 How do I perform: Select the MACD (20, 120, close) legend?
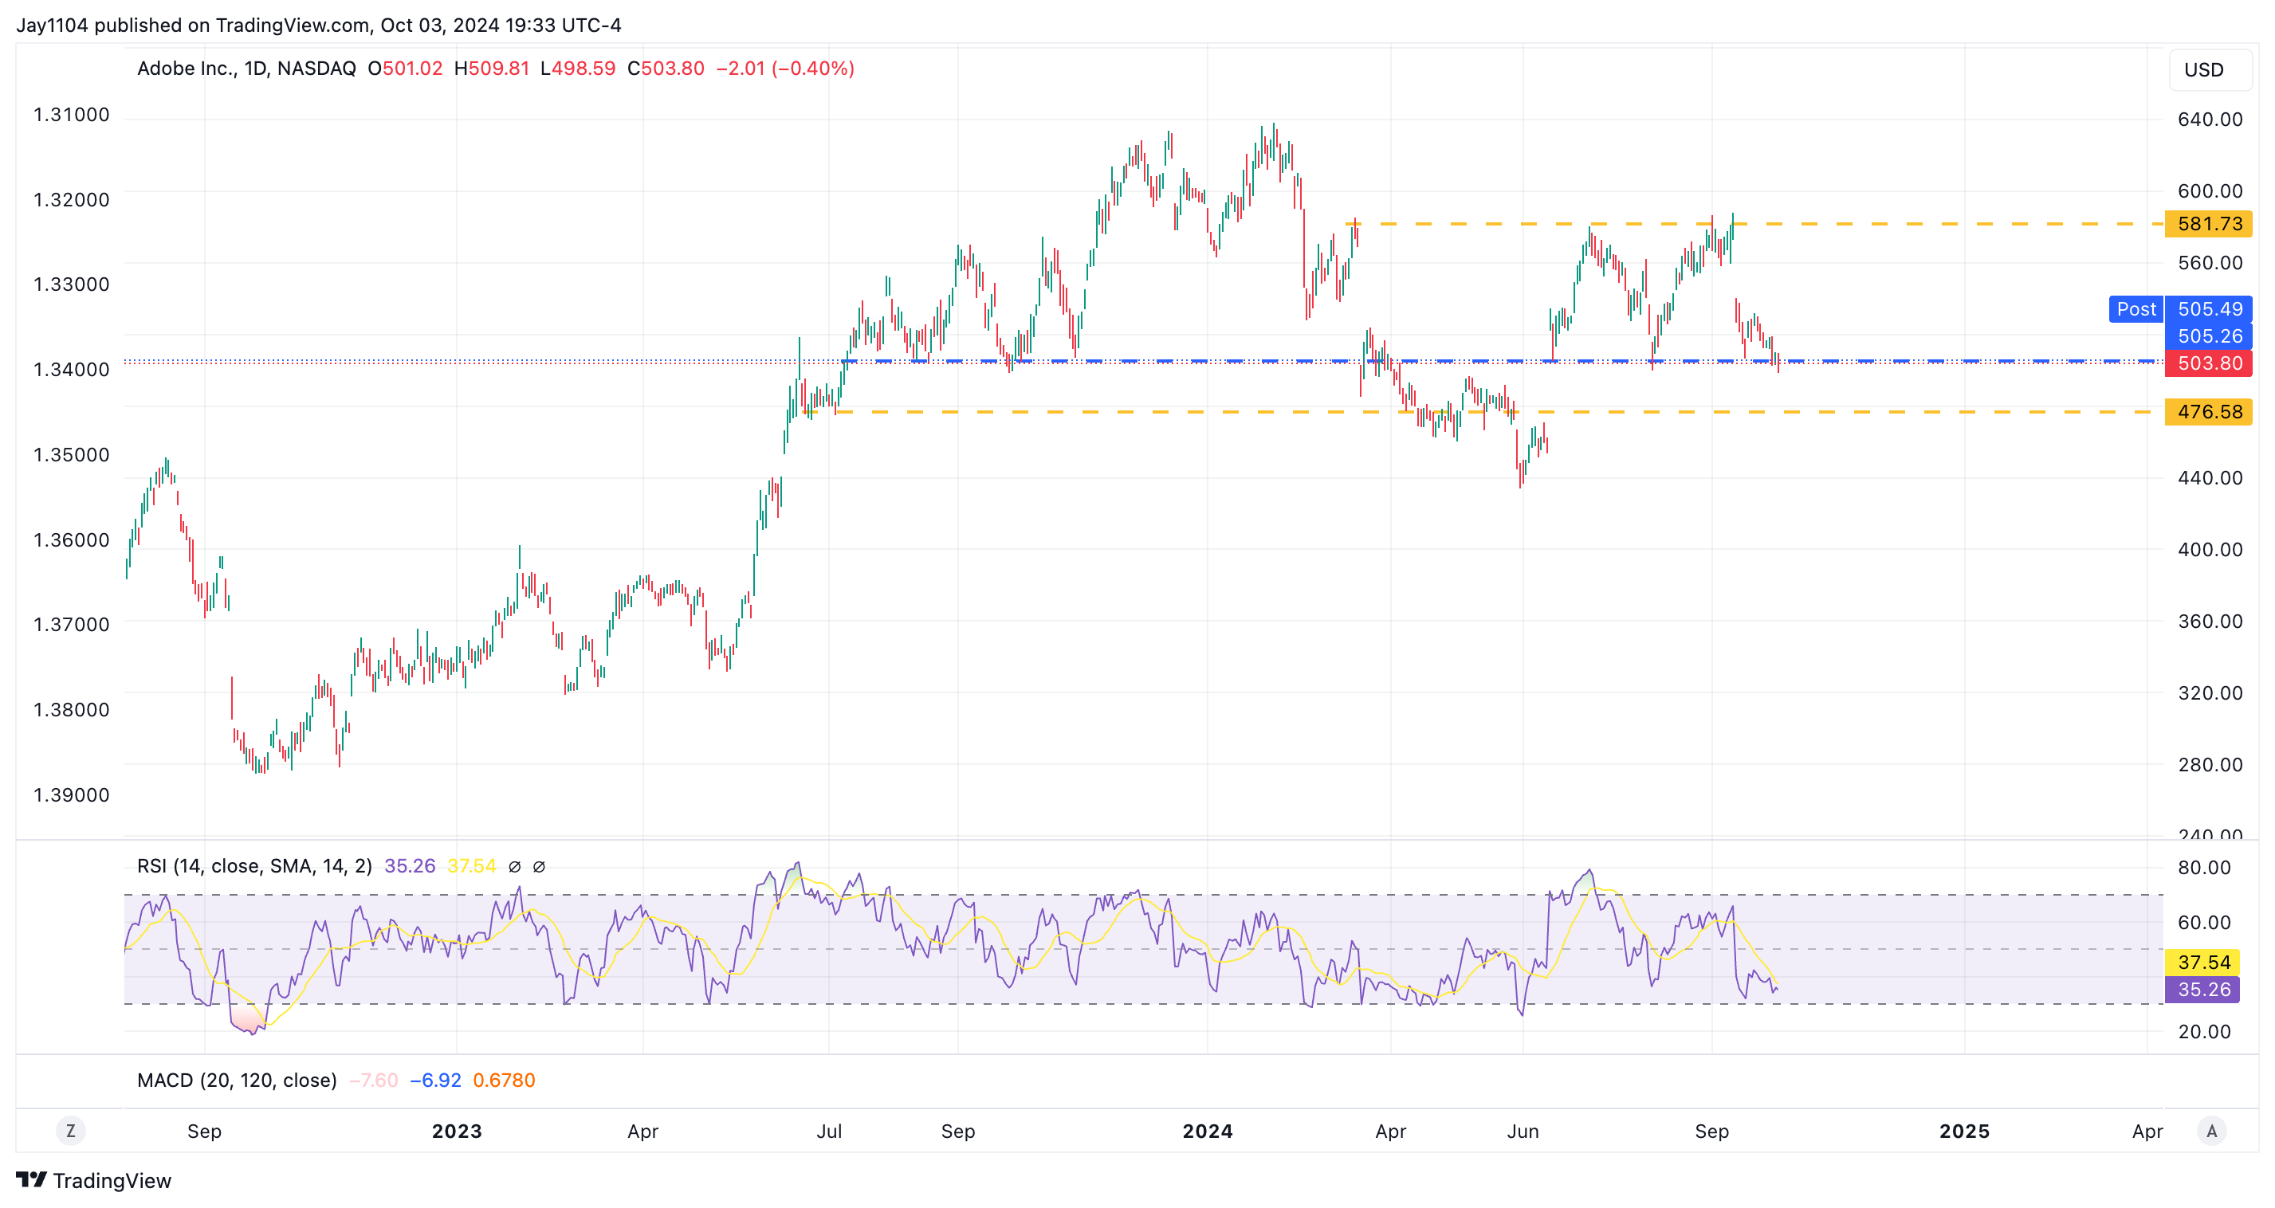tap(237, 1081)
